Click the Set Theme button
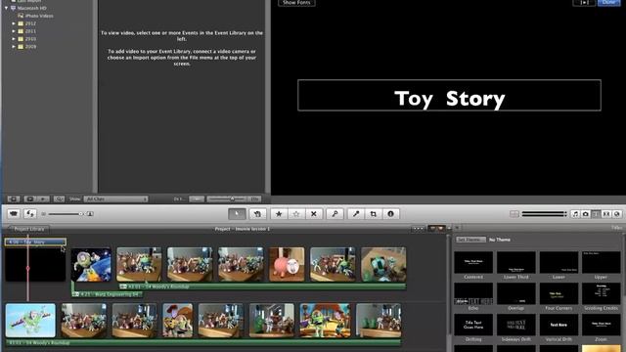This screenshot has width=626, height=352. pos(471,240)
